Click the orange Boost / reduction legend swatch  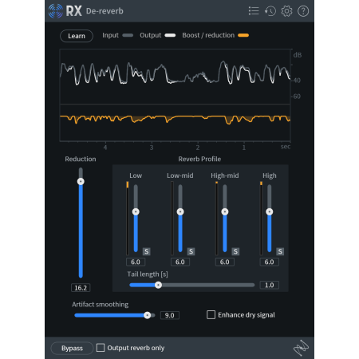(243, 35)
